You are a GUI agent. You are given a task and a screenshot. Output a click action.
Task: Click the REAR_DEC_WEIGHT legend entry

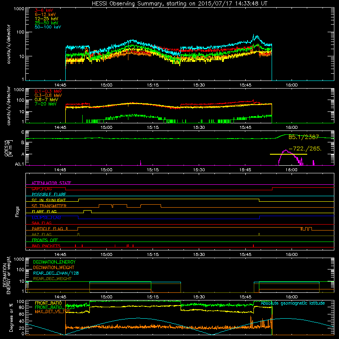(52, 279)
